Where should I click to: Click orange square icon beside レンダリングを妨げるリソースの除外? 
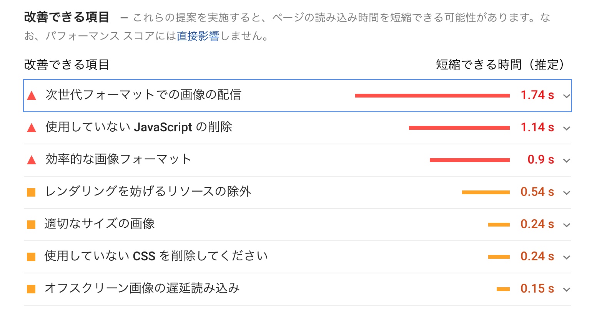pos(31,192)
